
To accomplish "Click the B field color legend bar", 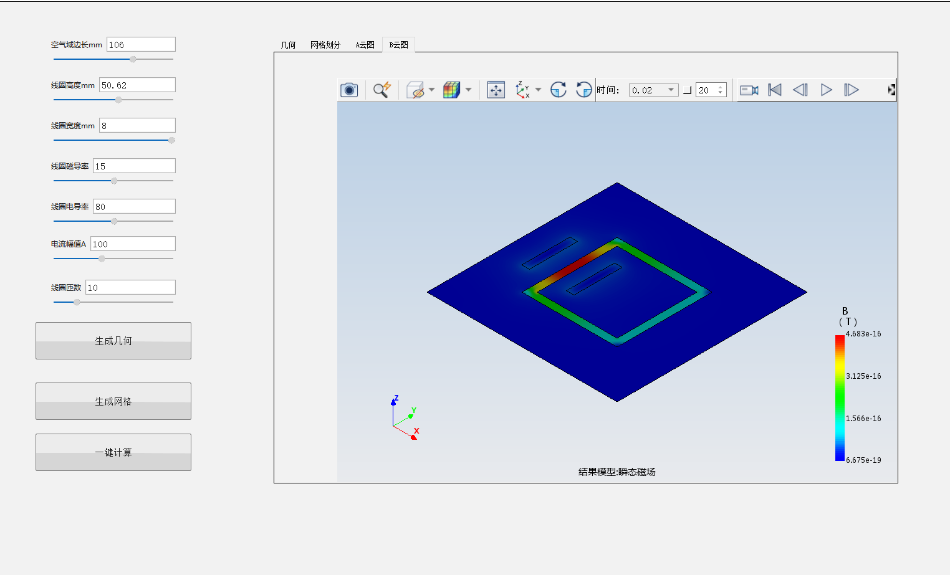I will (x=840, y=398).
